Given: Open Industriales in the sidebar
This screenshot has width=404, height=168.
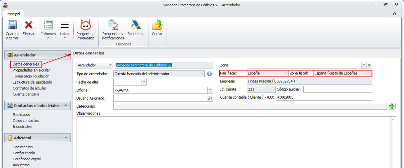Looking at the screenshot, I should point(22,127).
